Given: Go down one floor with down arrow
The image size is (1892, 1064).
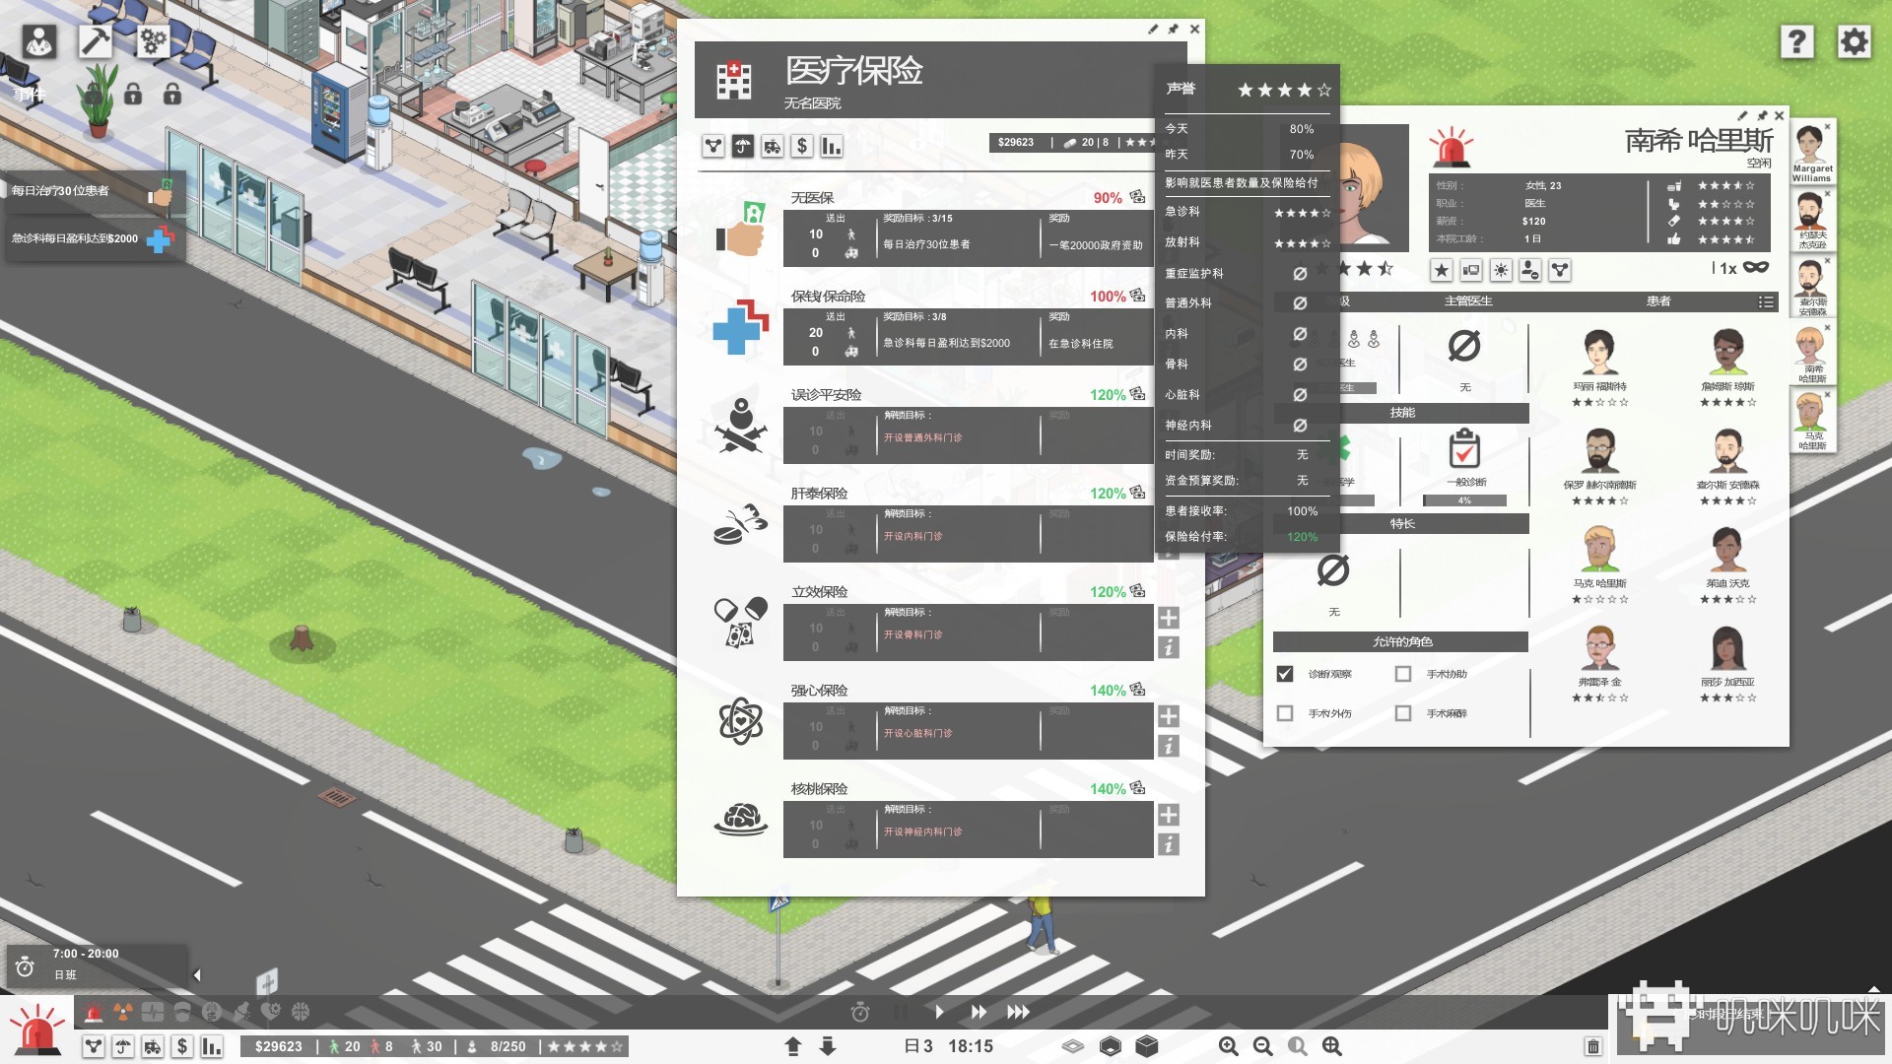Looking at the screenshot, I should [x=828, y=1046].
